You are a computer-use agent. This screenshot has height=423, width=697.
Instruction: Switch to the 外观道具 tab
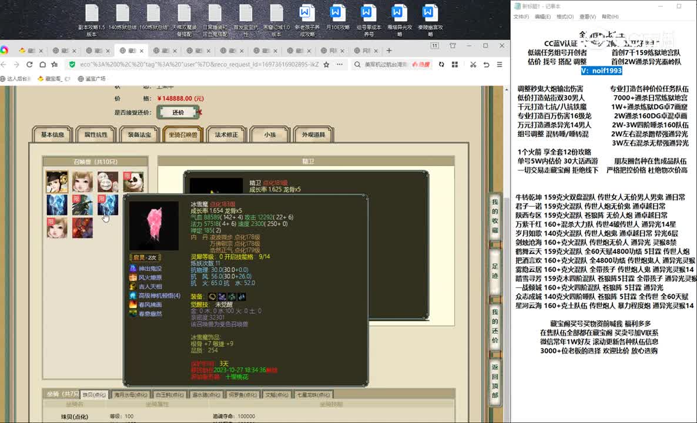(x=314, y=135)
